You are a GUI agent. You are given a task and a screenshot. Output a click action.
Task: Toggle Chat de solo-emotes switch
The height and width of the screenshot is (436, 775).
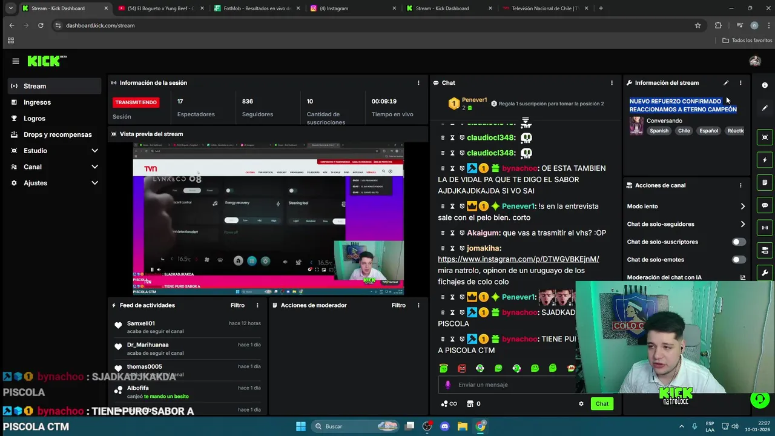(x=739, y=260)
